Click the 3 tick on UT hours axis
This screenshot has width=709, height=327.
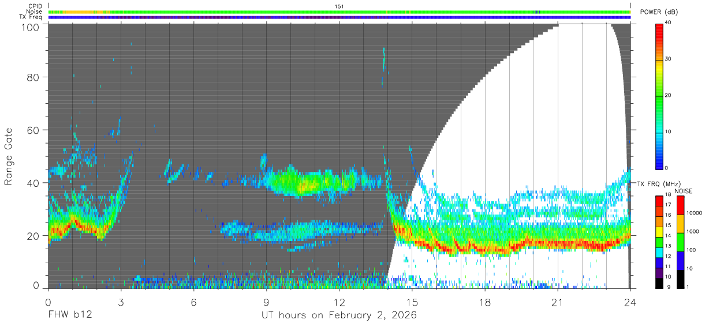(121, 302)
